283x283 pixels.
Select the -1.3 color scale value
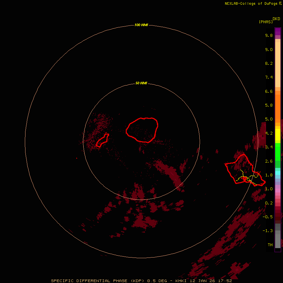pos(268,231)
